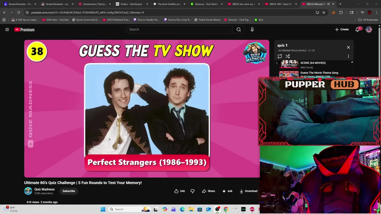Click the browser address bar URL

(x=88, y=12)
